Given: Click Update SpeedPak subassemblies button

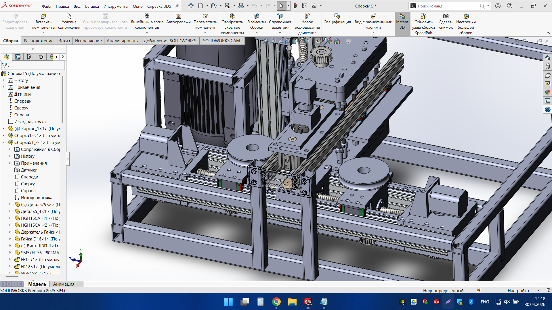Looking at the screenshot, I should point(423,24).
